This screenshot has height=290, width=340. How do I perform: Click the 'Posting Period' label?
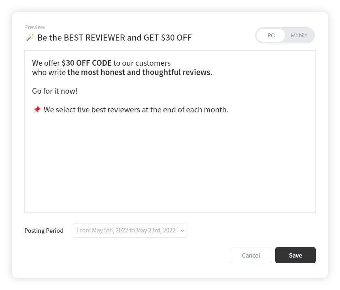pos(44,231)
